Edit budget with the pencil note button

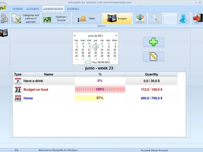point(154,56)
